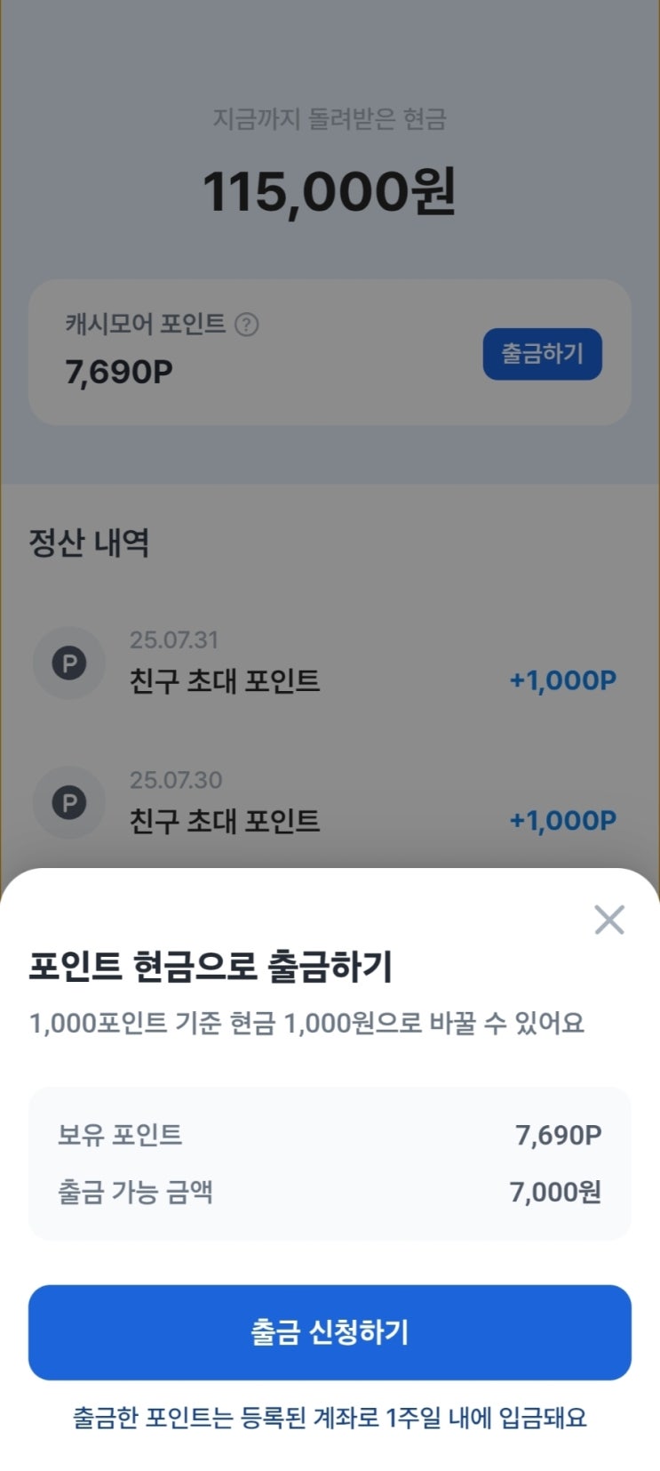The width and height of the screenshot is (660, 1471).
Task: Tap the 캐시모어 포인트 label
Action: pos(145,324)
